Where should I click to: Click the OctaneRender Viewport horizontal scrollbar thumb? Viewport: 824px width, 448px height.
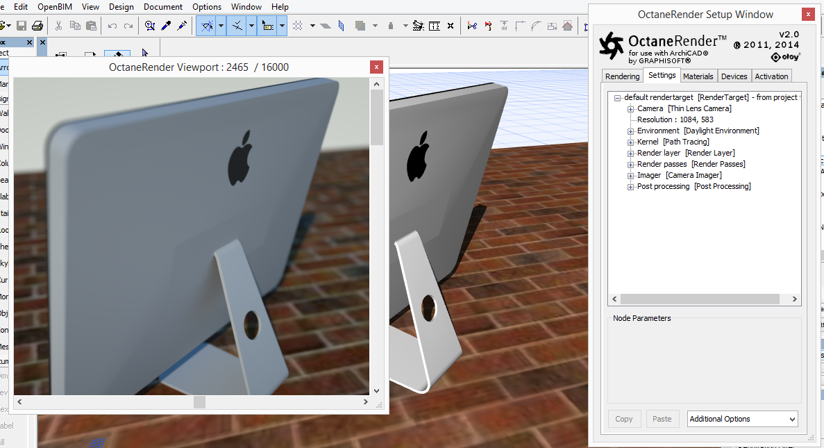coord(200,401)
